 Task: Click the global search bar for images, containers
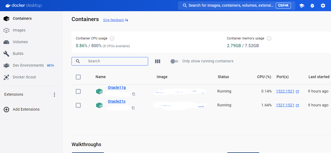point(237,5)
